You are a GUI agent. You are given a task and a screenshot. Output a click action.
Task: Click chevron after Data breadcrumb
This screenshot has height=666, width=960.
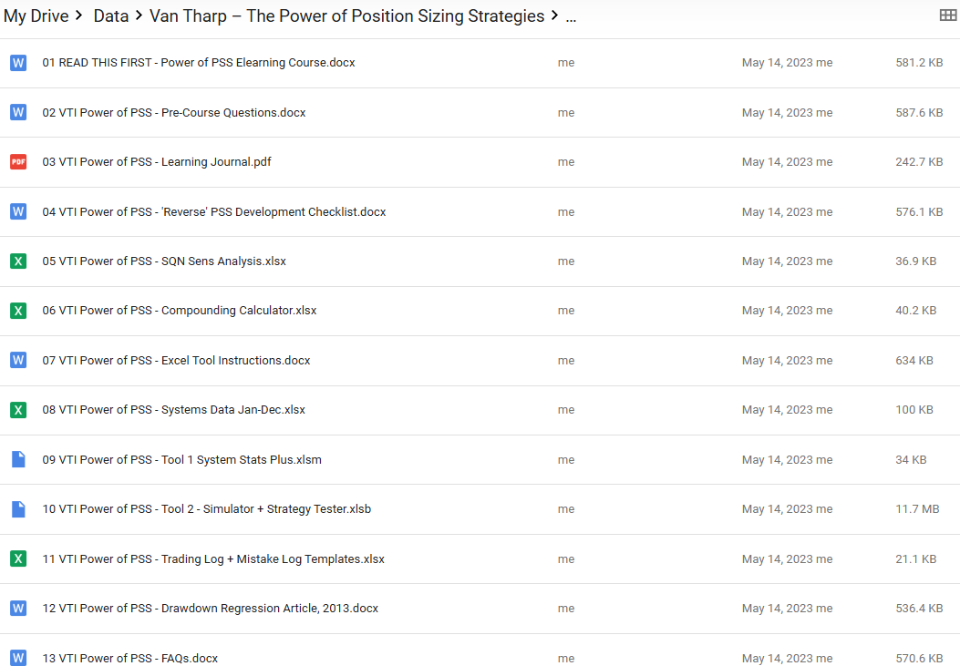139,16
